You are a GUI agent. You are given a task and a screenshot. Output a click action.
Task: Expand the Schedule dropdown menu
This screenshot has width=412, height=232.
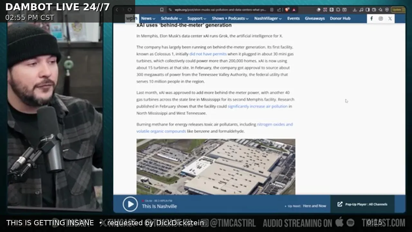(x=171, y=18)
